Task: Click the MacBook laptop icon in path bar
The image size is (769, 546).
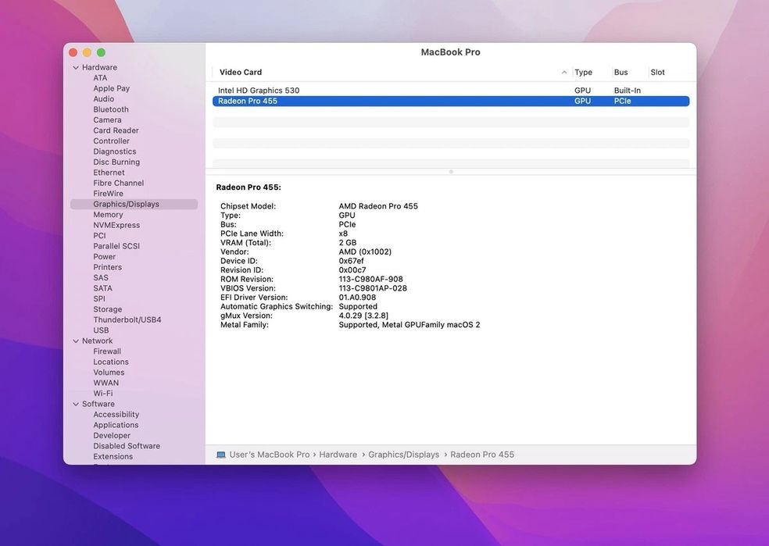Action: click(x=221, y=455)
